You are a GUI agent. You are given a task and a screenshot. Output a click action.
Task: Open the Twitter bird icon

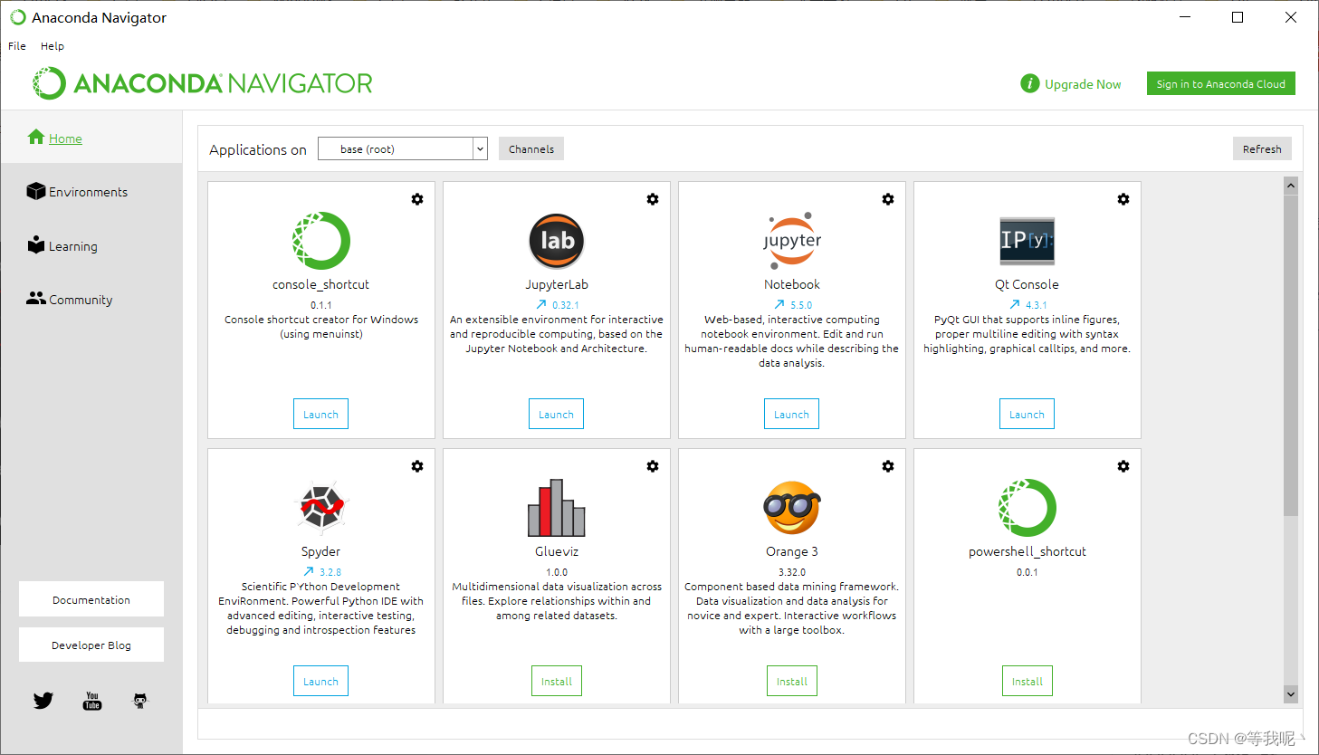43,701
